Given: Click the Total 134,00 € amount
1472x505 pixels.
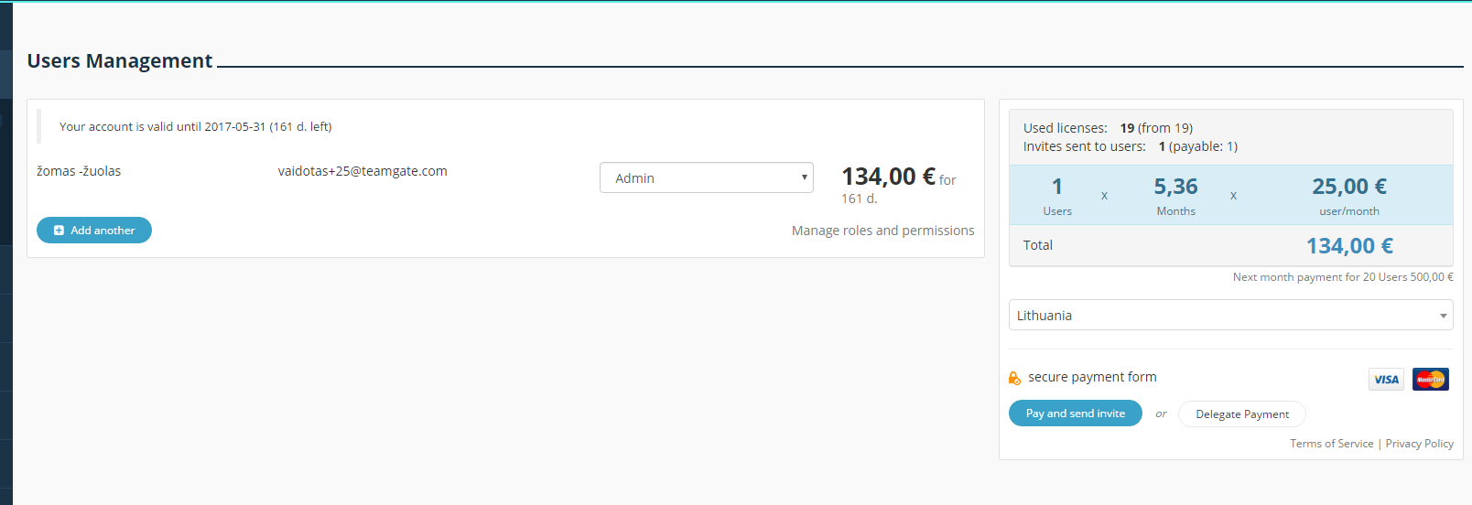Looking at the screenshot, I should point(1349,246).
